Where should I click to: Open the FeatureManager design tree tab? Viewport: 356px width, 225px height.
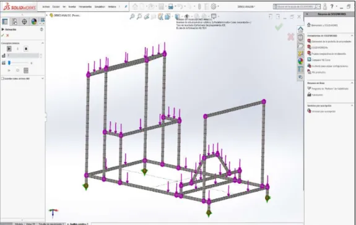5,22
